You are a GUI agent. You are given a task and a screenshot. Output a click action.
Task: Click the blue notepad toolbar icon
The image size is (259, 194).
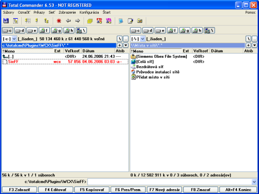(121, 21)
